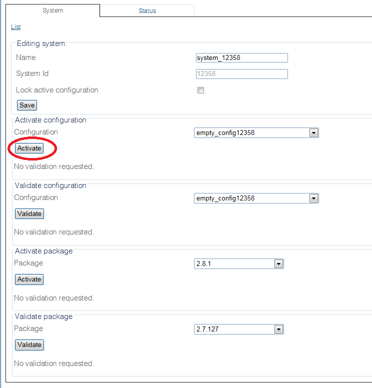
Task: Enable the Lock active configuration checkbox
Action: [x=200, y=90]
